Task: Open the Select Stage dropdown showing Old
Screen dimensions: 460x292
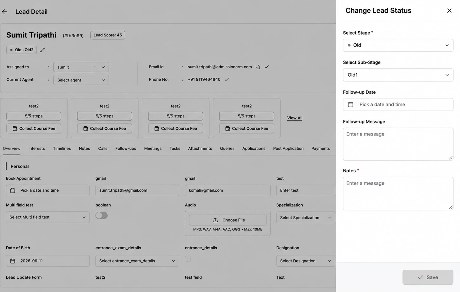Action: pos(398,45)
